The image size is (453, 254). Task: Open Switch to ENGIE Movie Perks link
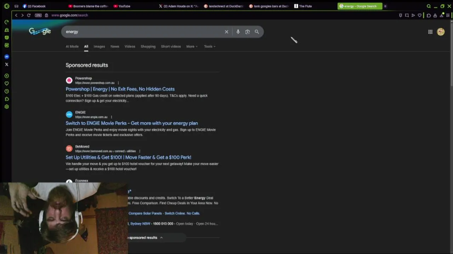point(132,123)
